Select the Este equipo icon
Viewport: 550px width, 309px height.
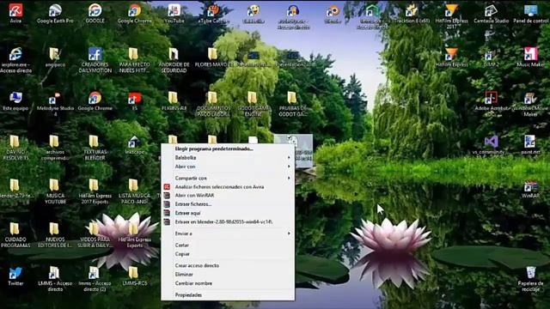15,101
